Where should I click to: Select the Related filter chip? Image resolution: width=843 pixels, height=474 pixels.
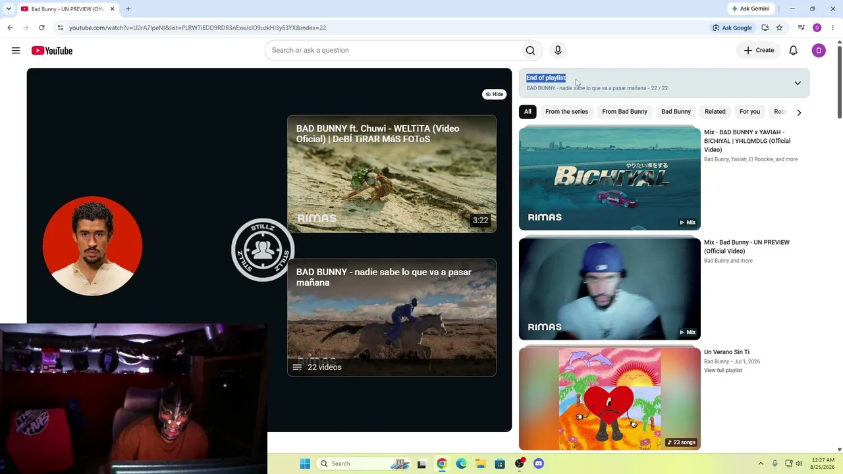point(715,112)
